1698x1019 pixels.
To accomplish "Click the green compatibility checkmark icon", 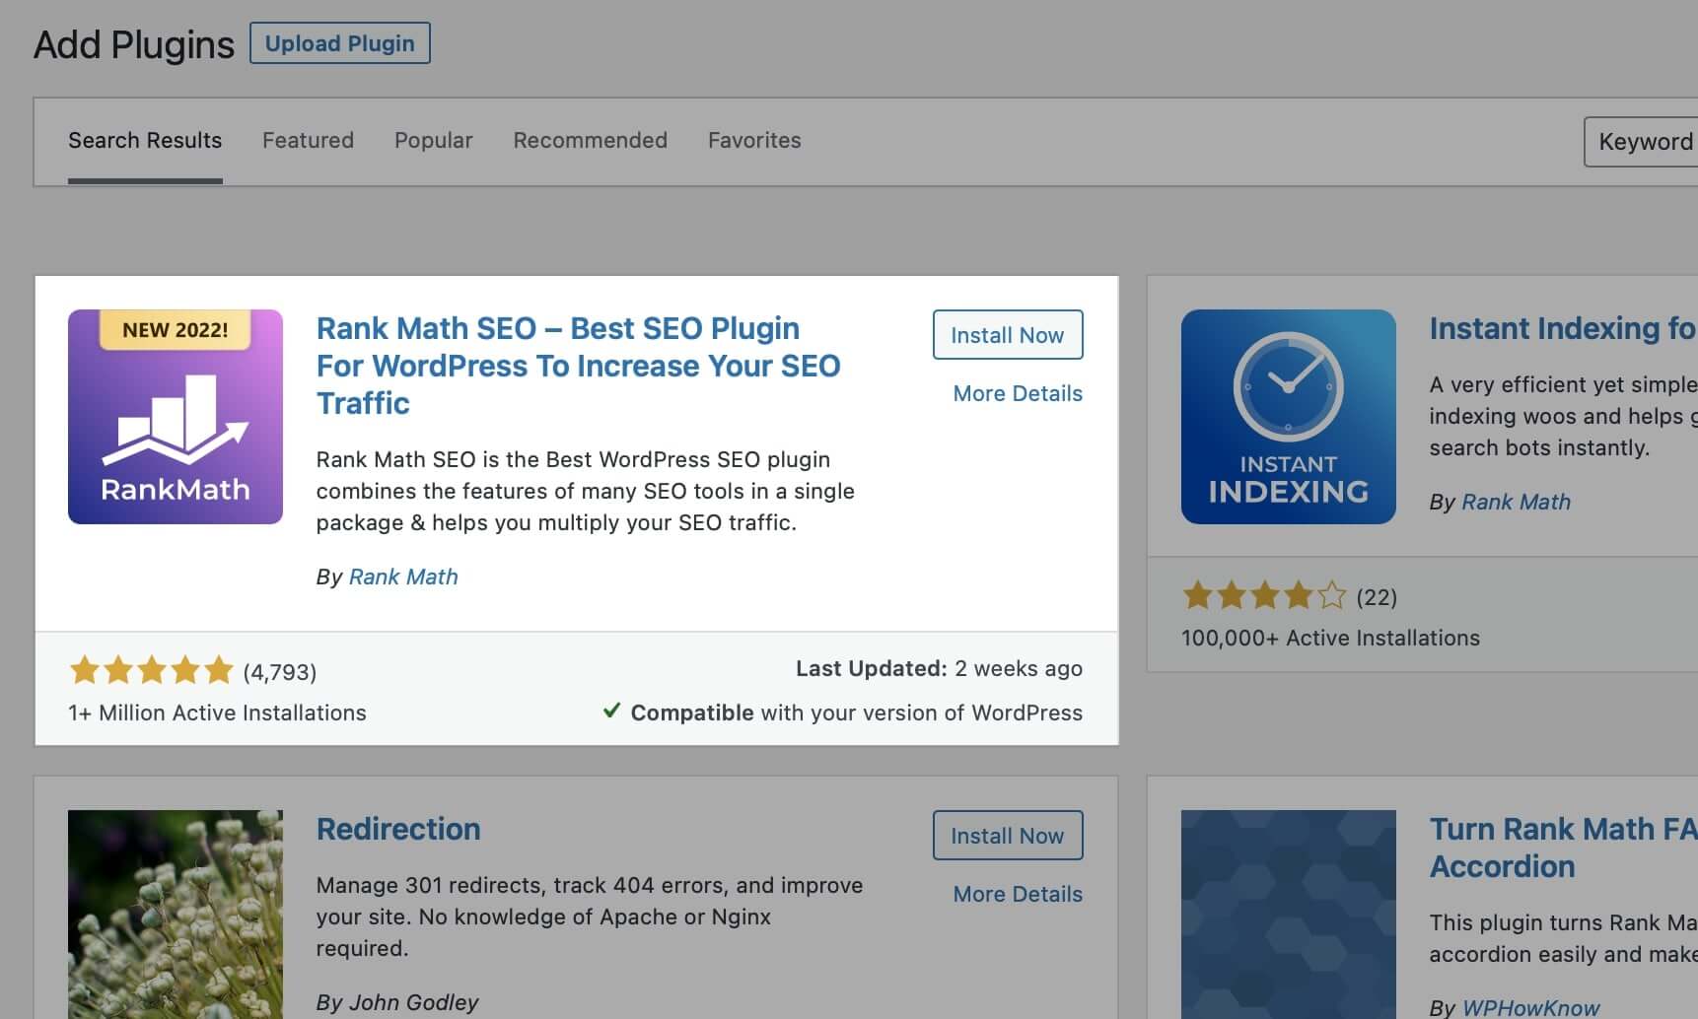I will 611,711.
